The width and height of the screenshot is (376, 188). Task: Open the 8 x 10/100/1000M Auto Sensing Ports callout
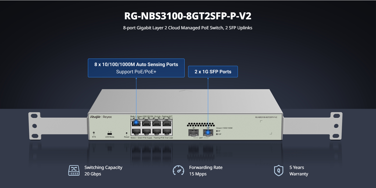click(x=136, y=68)
